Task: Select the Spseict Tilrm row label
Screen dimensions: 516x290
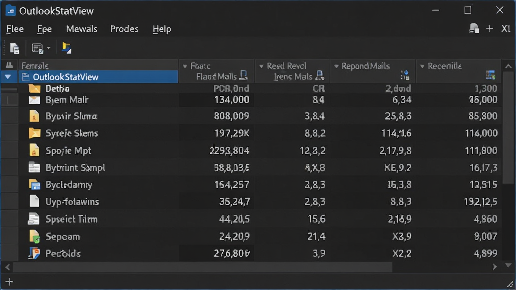Action: [72, 219]
